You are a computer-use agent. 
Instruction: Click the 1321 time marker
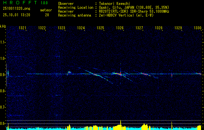click(x=22, y=28)
